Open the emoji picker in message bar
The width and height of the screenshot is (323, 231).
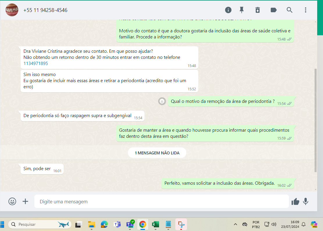pyautogui.click(x=12, y=201)
